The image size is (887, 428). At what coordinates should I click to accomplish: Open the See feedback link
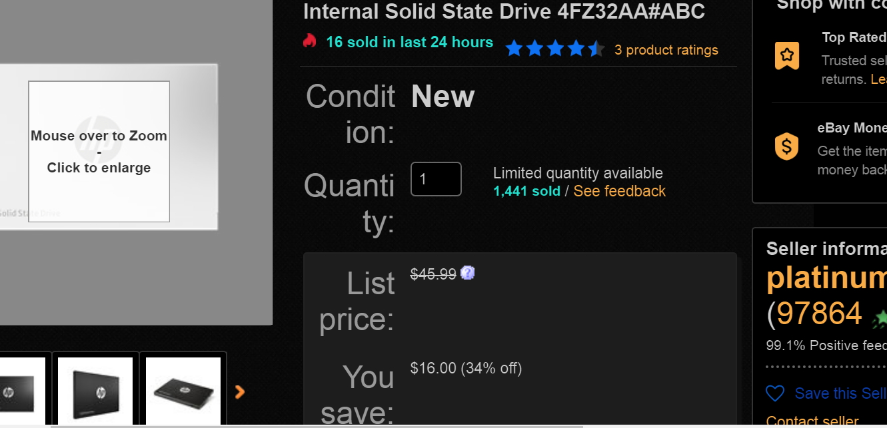pyautogui.click(x=619, y=191)
